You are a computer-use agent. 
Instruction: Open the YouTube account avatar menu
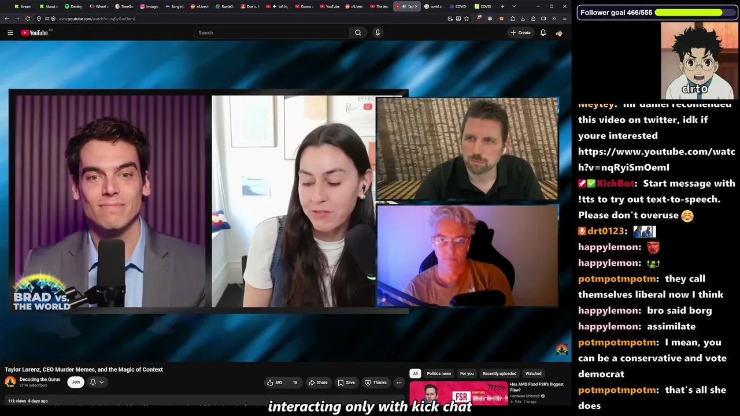tap(559, 33)
